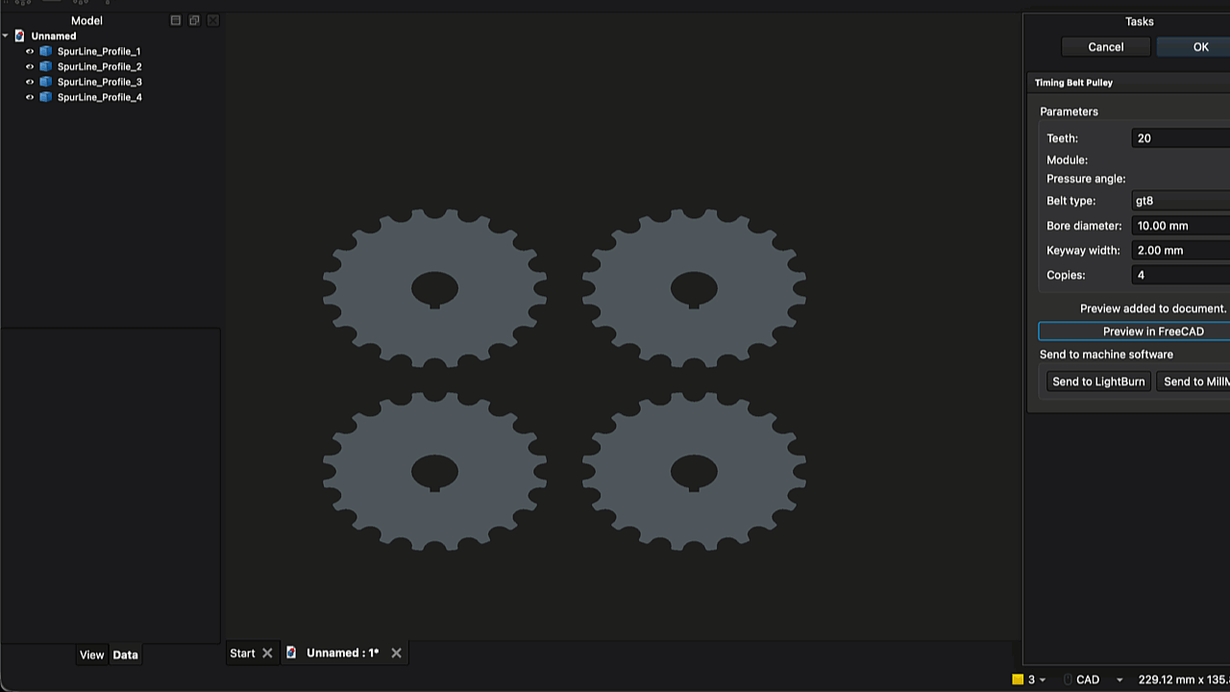The width and height of the screenshot is (1230, 692).
Task: Switch to the View property tab
Action: click(91, 655)
